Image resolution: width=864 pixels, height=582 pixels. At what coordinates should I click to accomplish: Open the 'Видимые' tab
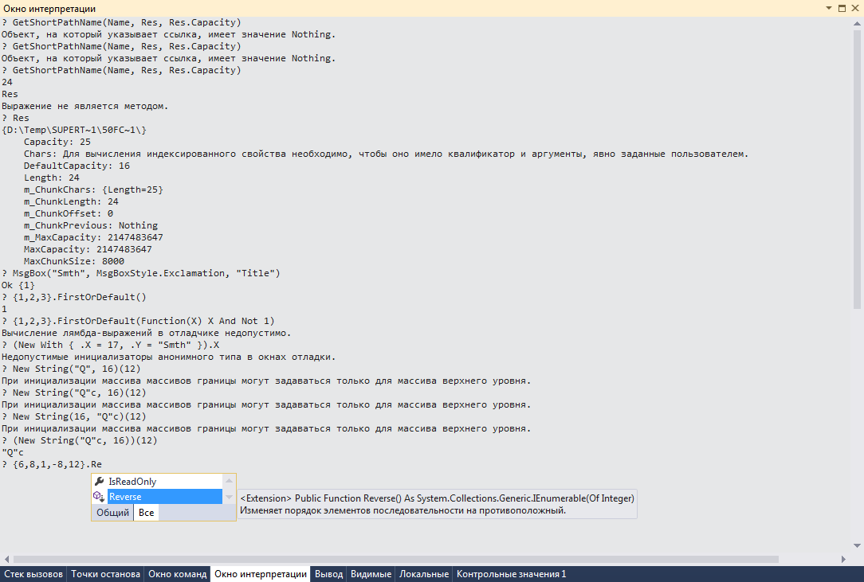pyautogui.click(x=371, y=574)
